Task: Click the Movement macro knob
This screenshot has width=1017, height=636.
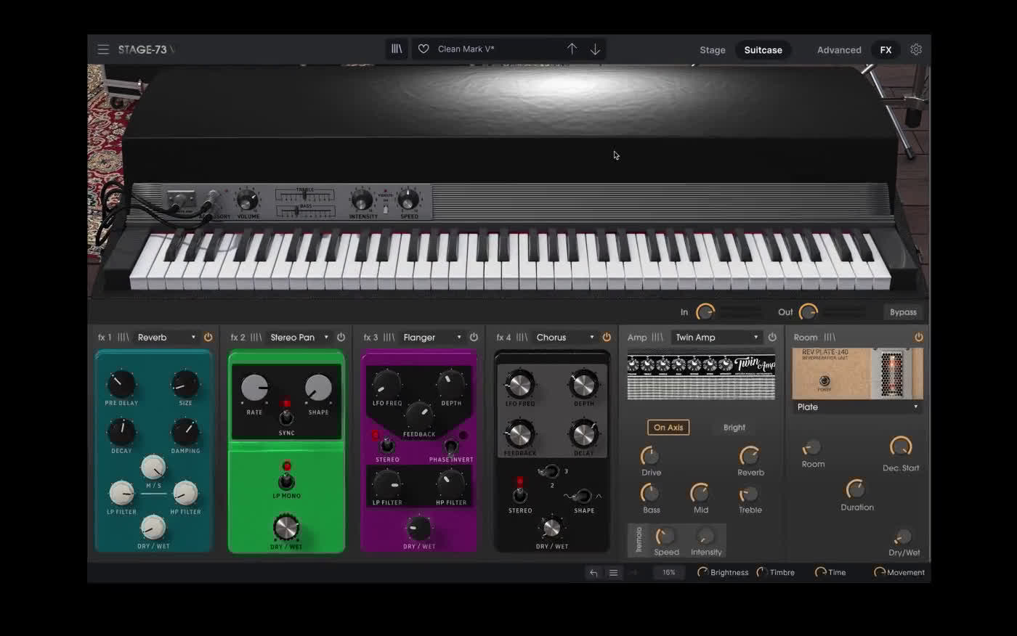Action: click(x=879, y=573)
